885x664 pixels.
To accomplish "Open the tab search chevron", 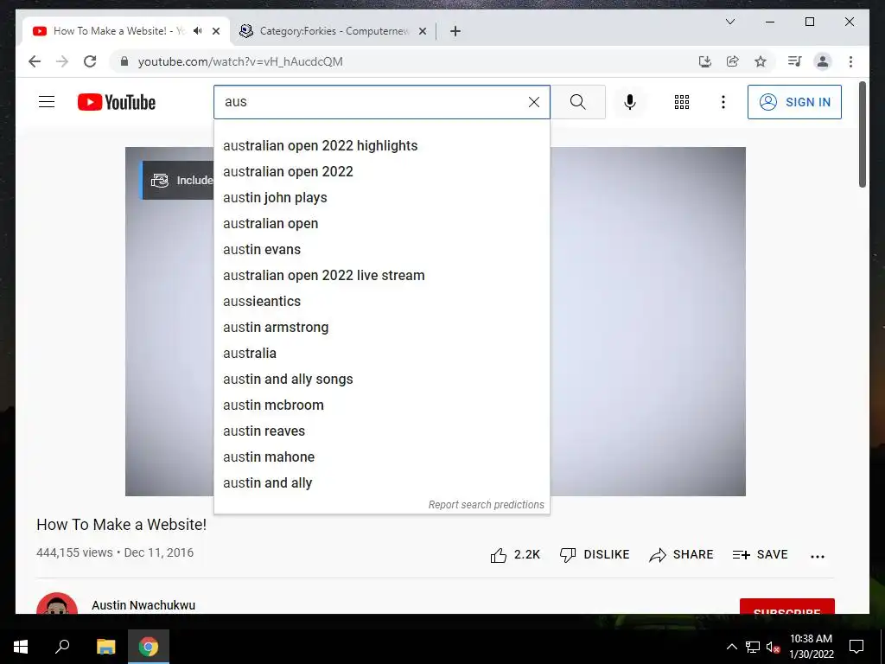I will click(730, 22).
